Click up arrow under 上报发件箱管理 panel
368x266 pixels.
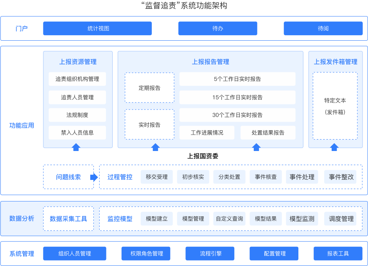tap(334, 147)
